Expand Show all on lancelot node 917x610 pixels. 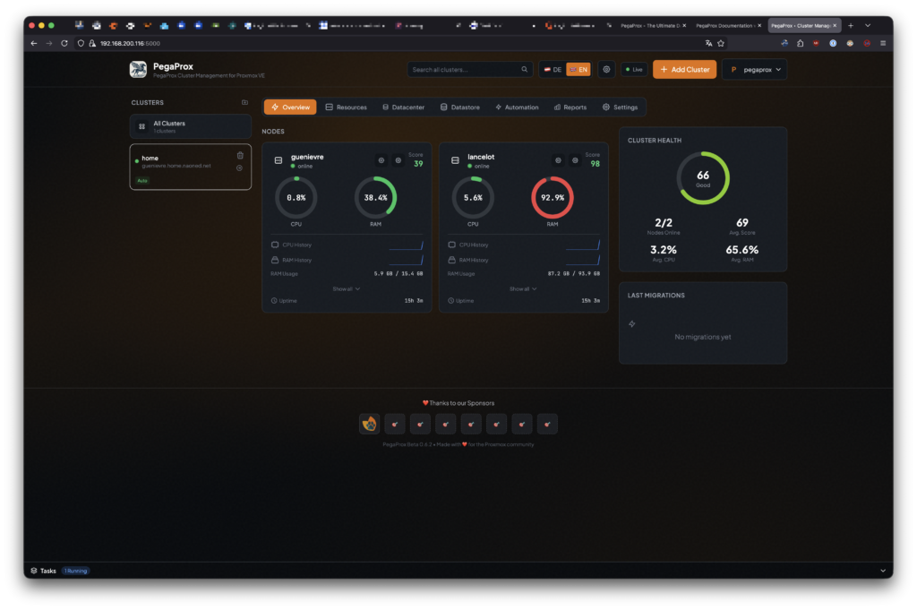pyautogui.click(x=523, y=289)
